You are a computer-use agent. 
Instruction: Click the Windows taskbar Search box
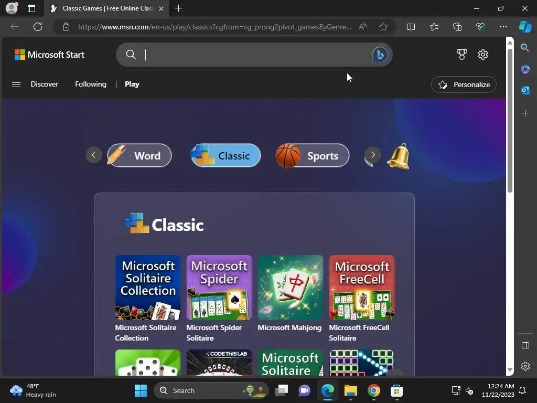click(211, 390)
